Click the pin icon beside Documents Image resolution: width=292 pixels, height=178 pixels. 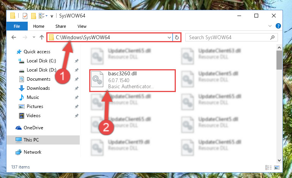coord(77,79)
